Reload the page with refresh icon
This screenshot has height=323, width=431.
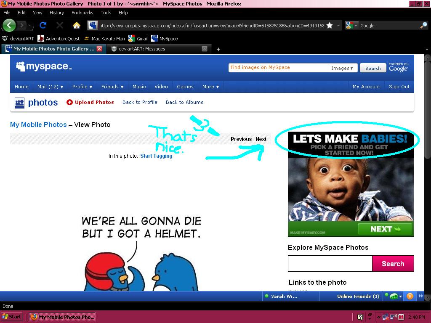(x=43, y=26)
